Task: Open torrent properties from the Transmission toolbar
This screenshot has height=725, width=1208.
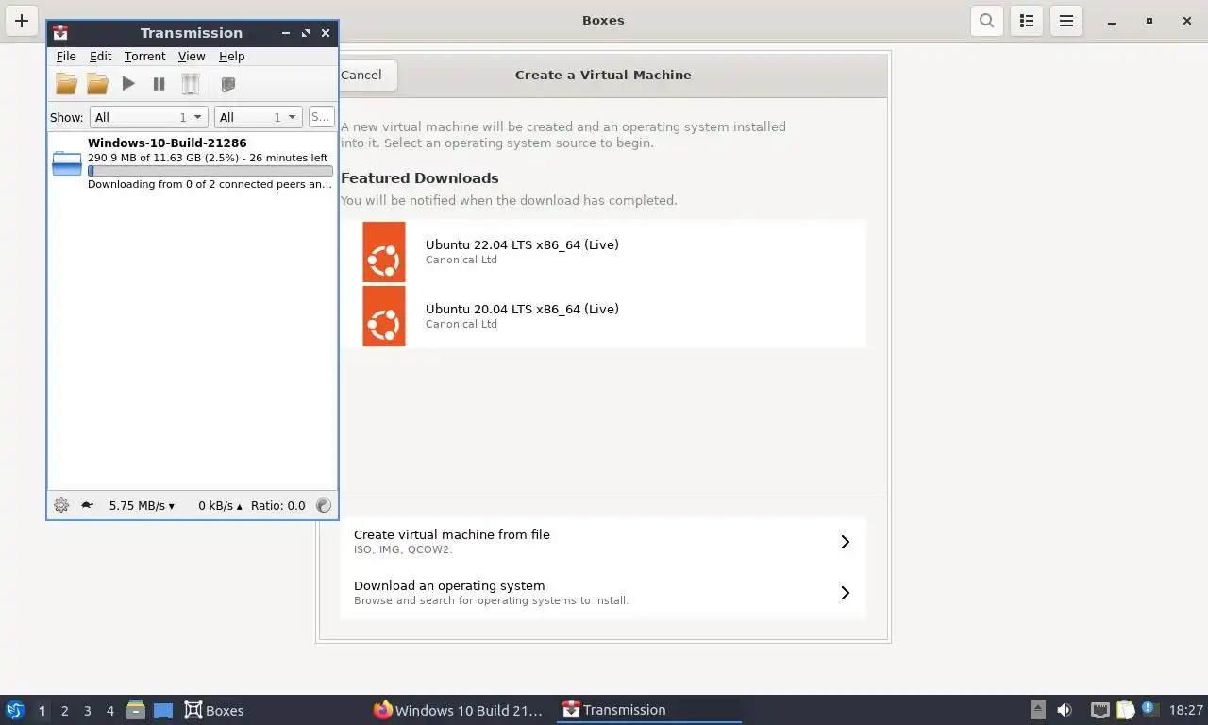Action: pyautogui.click(x=227, y=84)
